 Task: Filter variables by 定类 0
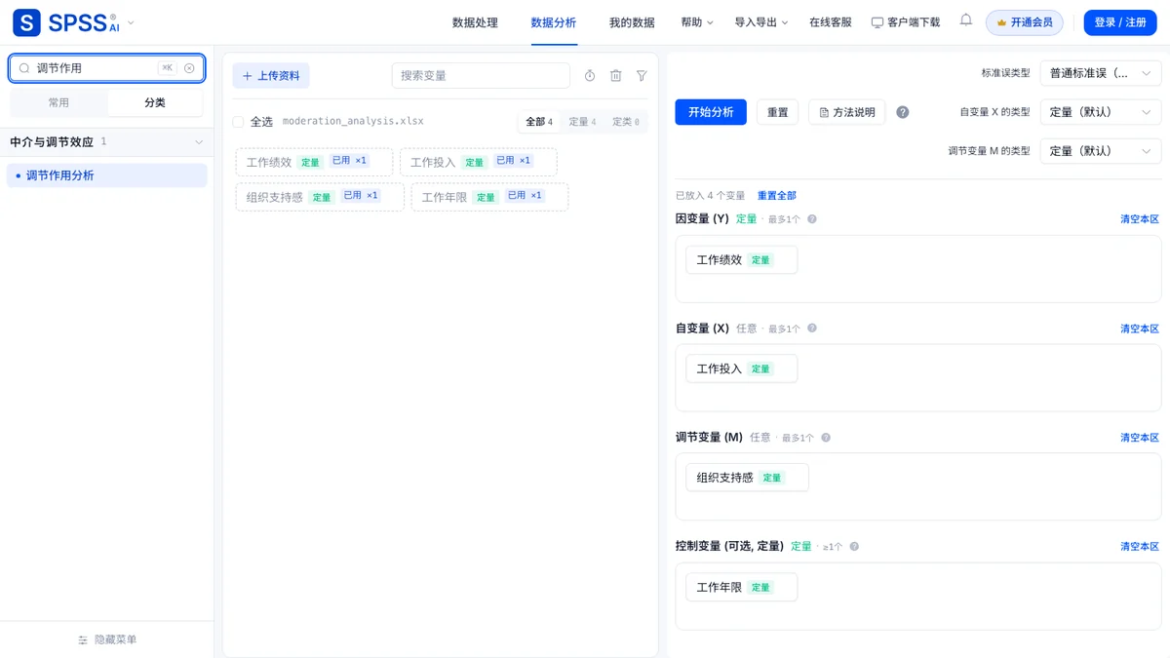(626, 122)
